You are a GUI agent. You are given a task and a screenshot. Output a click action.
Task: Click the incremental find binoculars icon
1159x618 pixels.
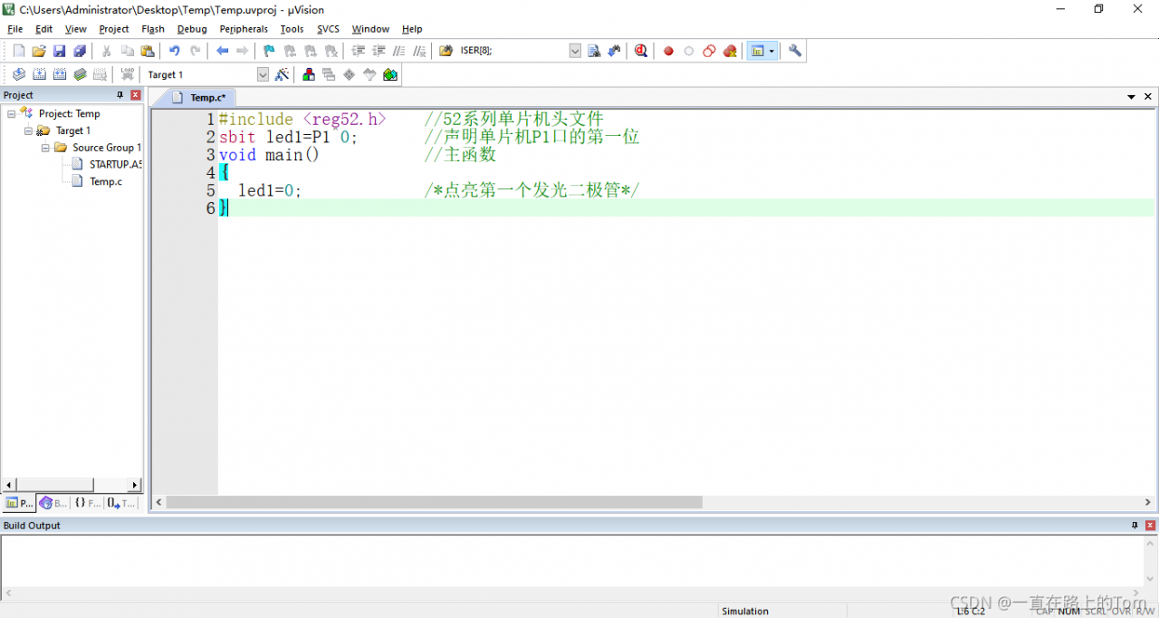614,52
